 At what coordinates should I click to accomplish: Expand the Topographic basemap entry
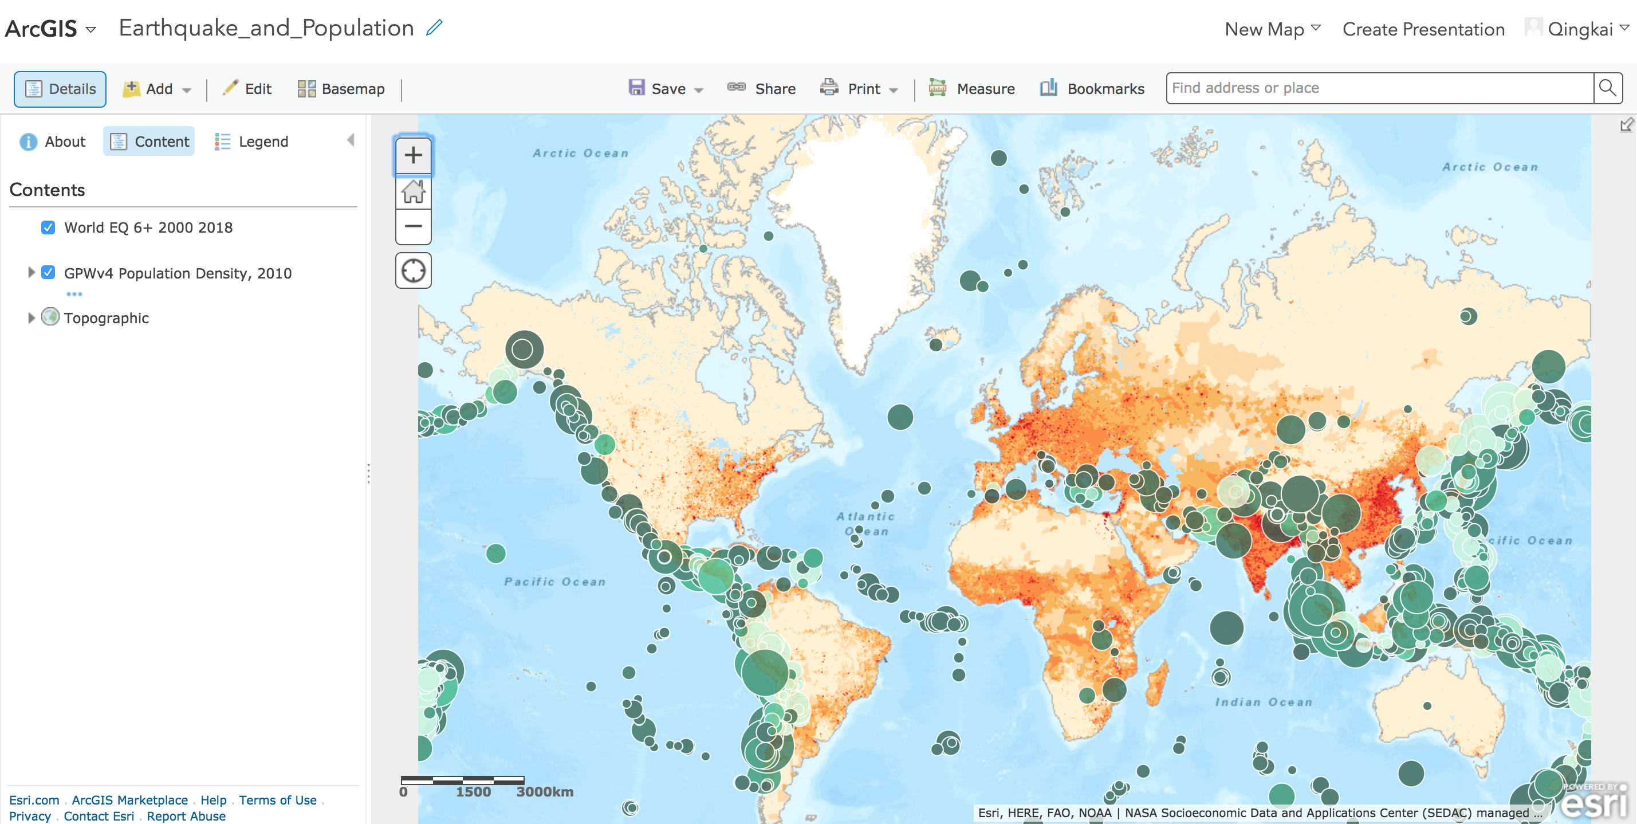pos(30,318)
